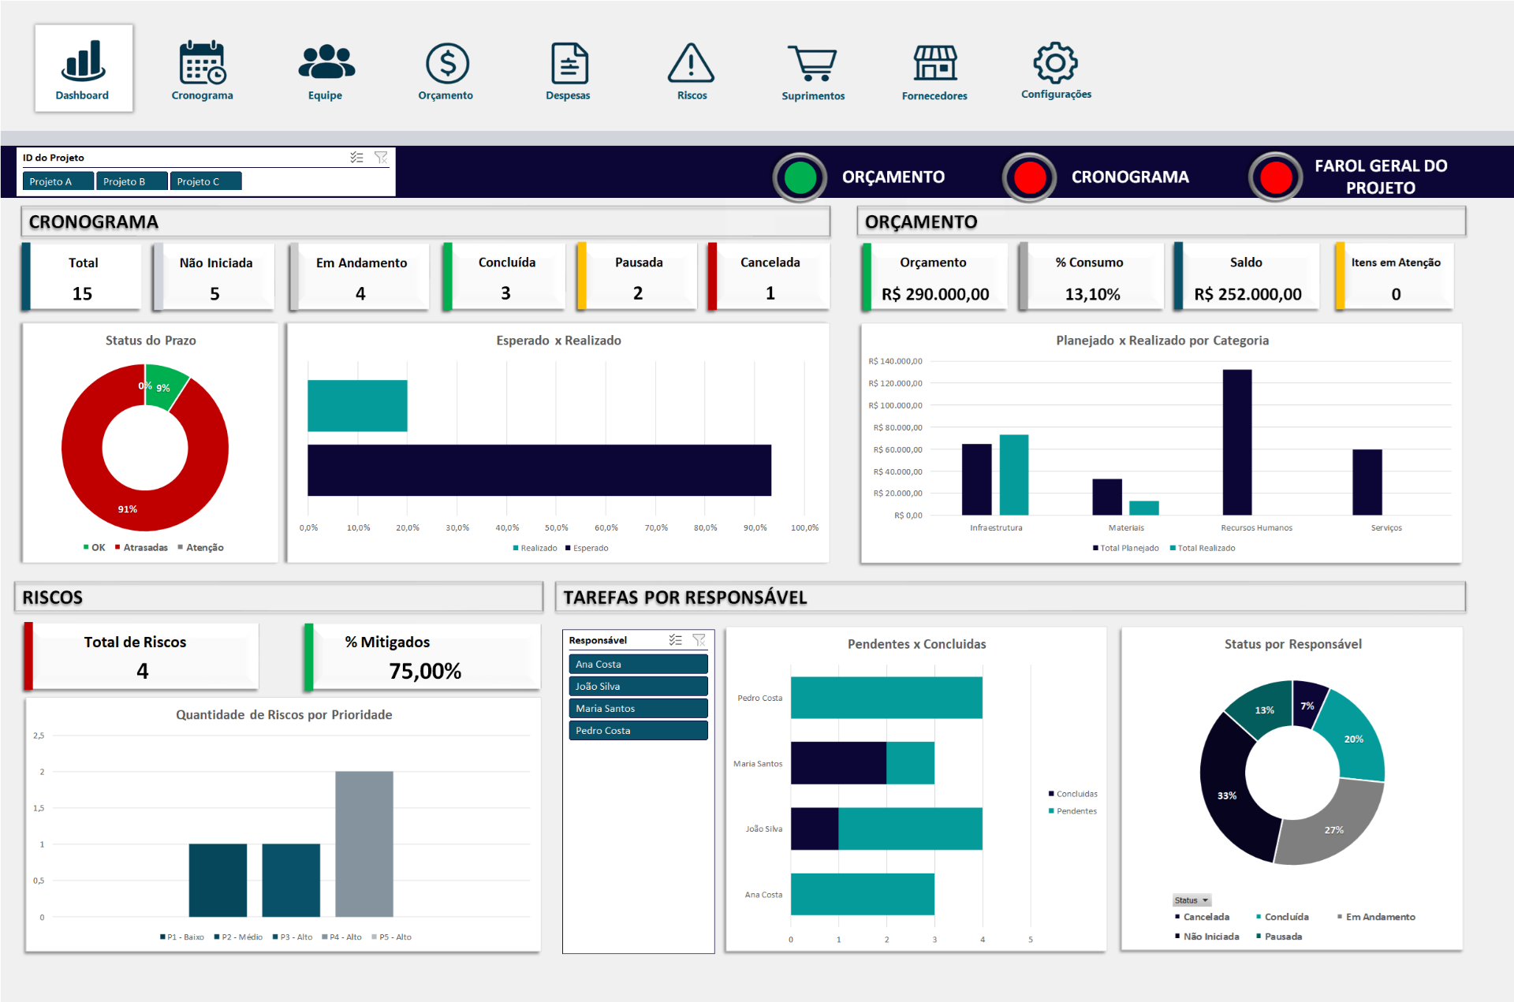Filter by Projeto C
This screenshot has width=1514, height=1002.
[206, 181]
